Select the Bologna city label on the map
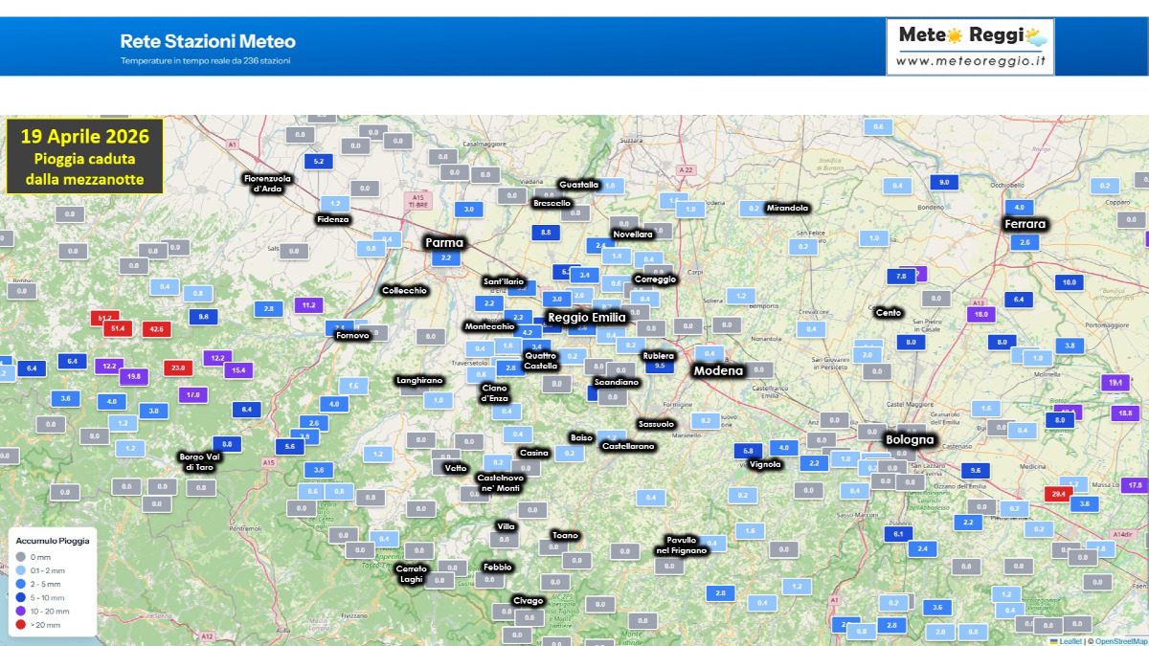The image size is (1149, 646). coord(909,439)
